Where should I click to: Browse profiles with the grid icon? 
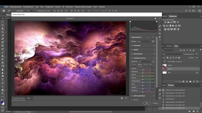point(153,41)
